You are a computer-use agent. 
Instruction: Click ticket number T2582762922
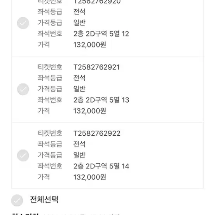97,133
